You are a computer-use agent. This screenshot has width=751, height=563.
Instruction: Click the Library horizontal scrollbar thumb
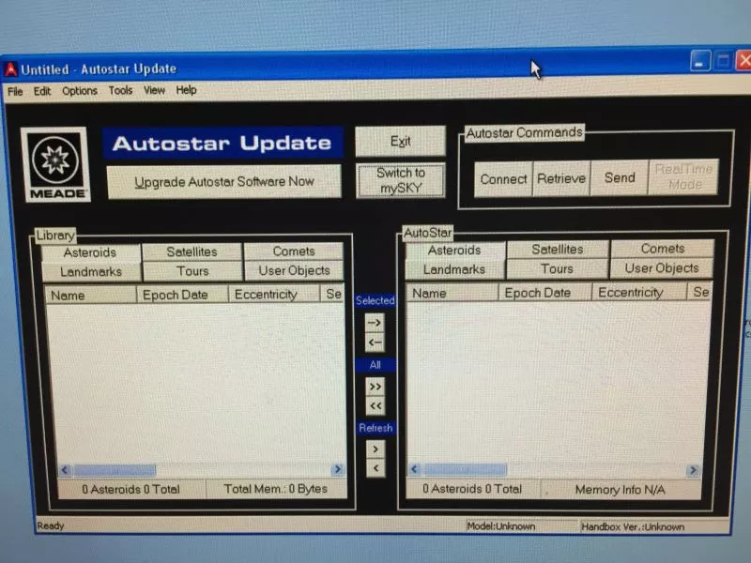click(115, 470)
